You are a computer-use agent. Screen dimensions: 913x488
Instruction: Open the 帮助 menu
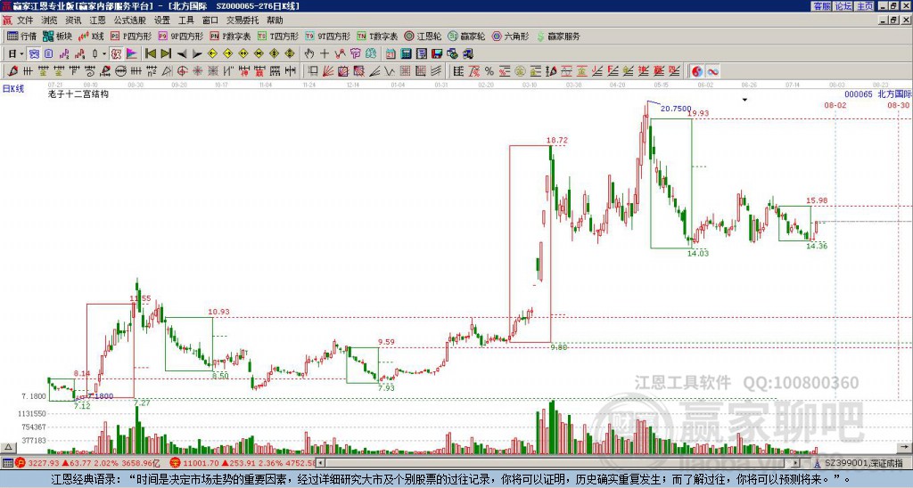(275, 20)
